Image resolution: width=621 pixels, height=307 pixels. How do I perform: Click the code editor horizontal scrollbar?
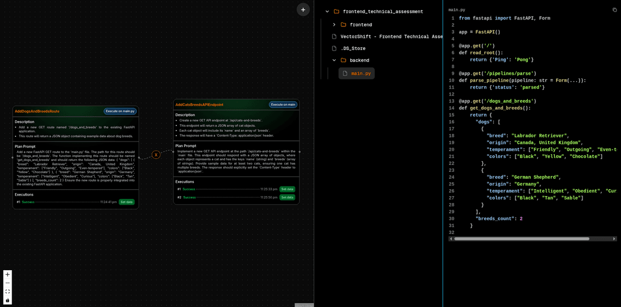(x=522, y=239)
